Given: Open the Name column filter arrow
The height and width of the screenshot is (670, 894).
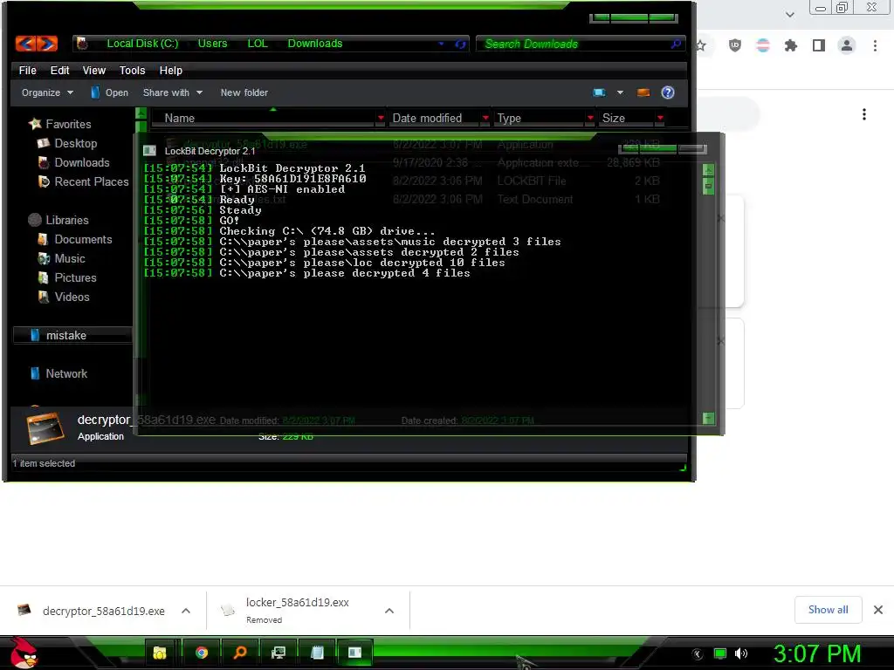Looking at the screenshot, I should 381,118.
